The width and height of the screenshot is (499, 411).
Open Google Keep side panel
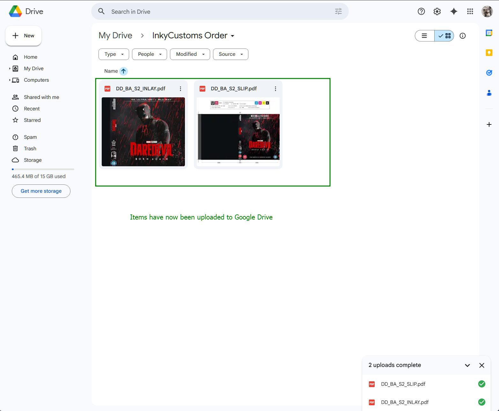point(489,53)
